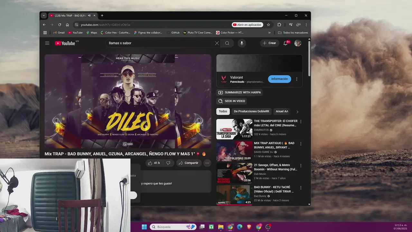Open YouTube notifications bell
412x232 pixels.
(286, 43)
